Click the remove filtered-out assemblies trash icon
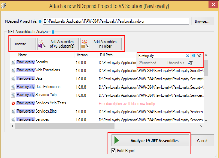The height and width of the screenshot is (158, 219). coord(190,63)
